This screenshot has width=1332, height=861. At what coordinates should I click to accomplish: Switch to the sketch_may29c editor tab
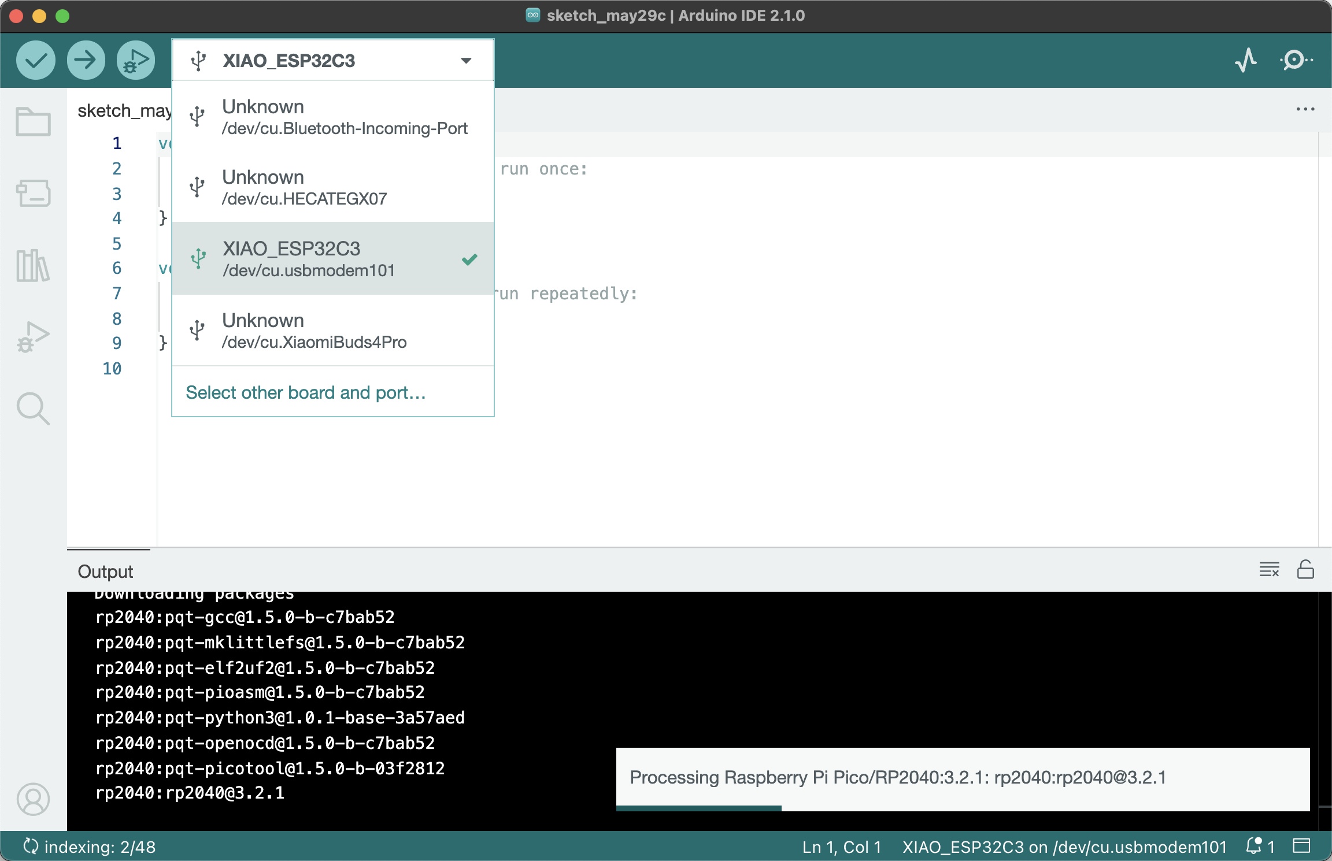point(124,110)
